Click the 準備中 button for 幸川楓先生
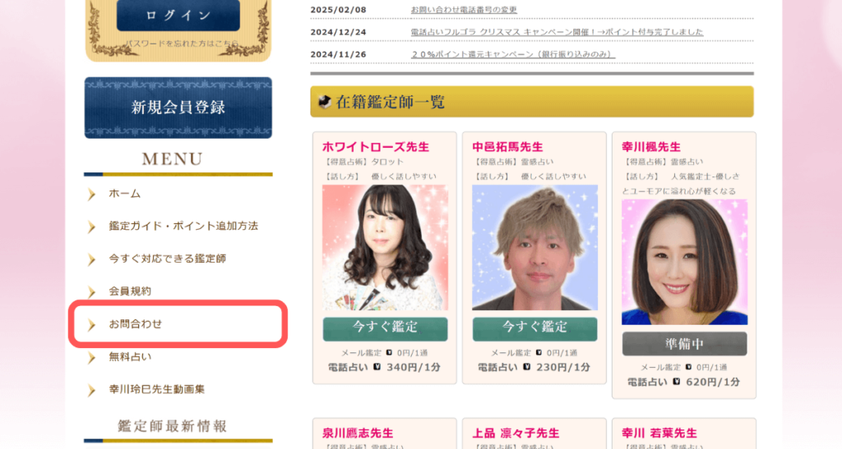 click(684, 343)
